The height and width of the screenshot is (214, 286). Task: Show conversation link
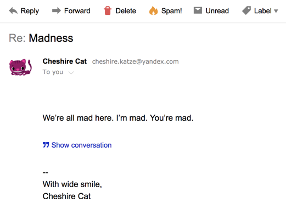(x=81, y=145)
